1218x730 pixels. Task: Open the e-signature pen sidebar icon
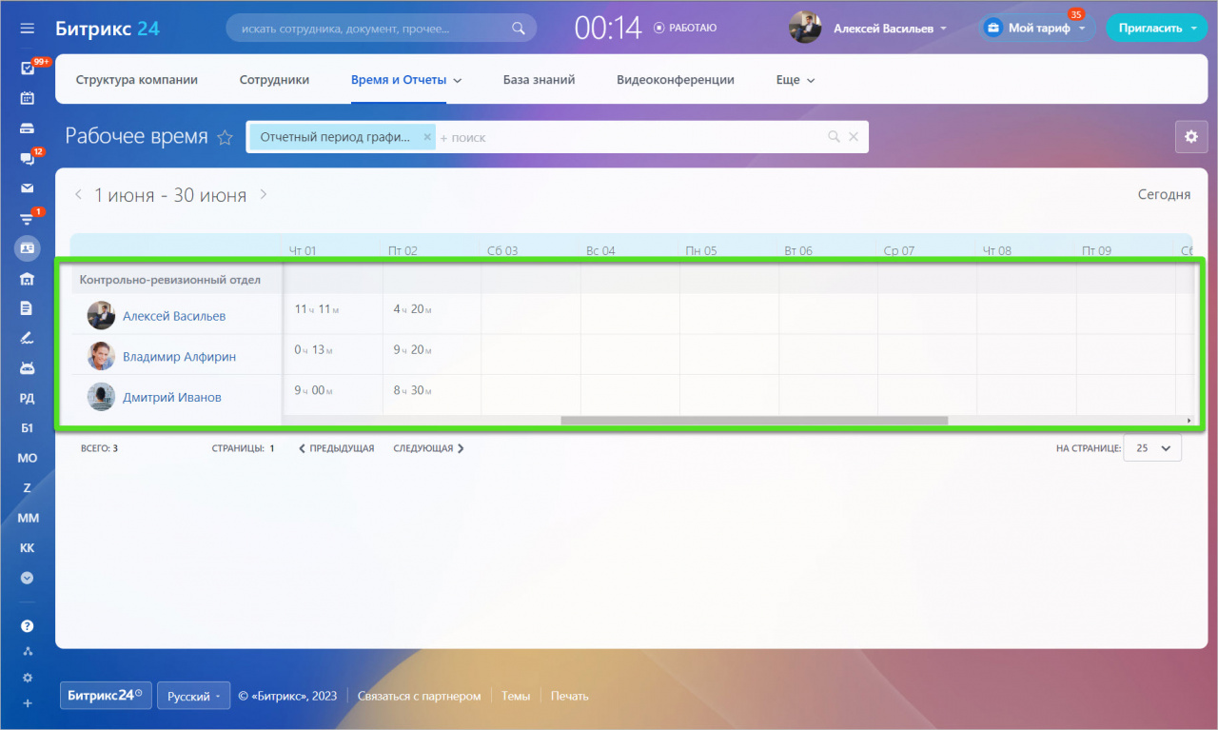(27, 338)
